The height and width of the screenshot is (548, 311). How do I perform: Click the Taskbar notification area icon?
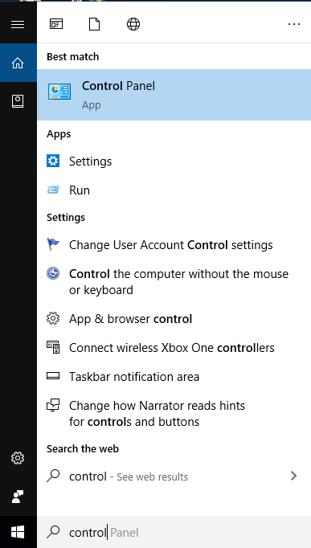pos(53,376)
